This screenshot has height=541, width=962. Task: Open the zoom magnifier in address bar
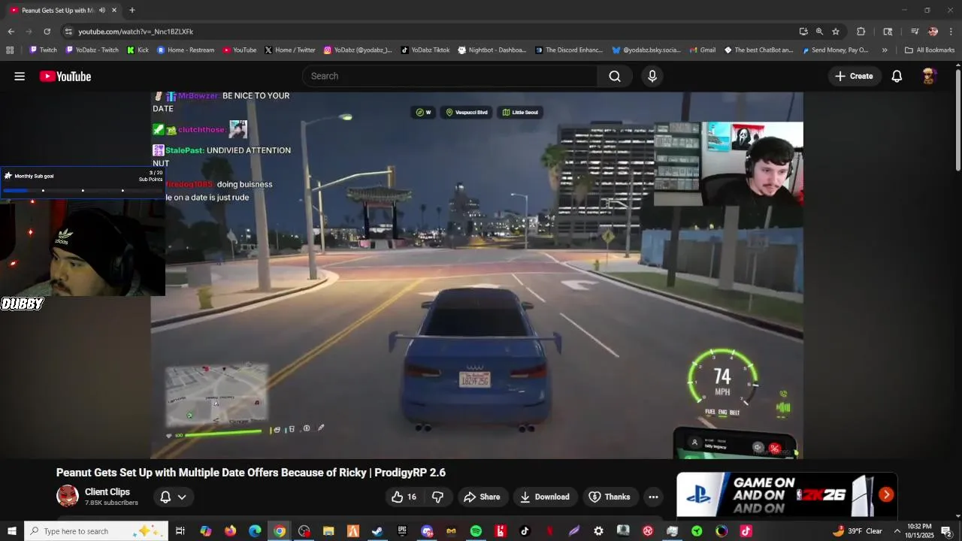(x=819, y=32)
